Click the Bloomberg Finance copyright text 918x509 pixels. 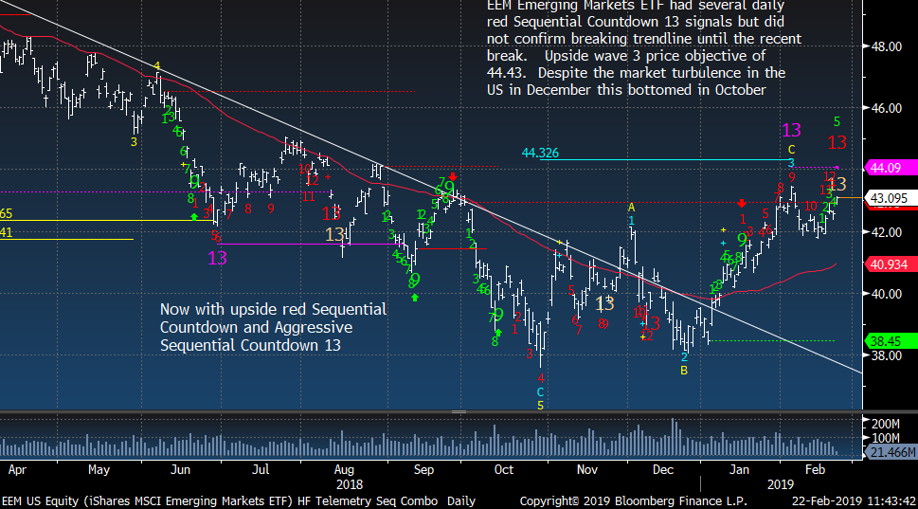pos(634,501)
